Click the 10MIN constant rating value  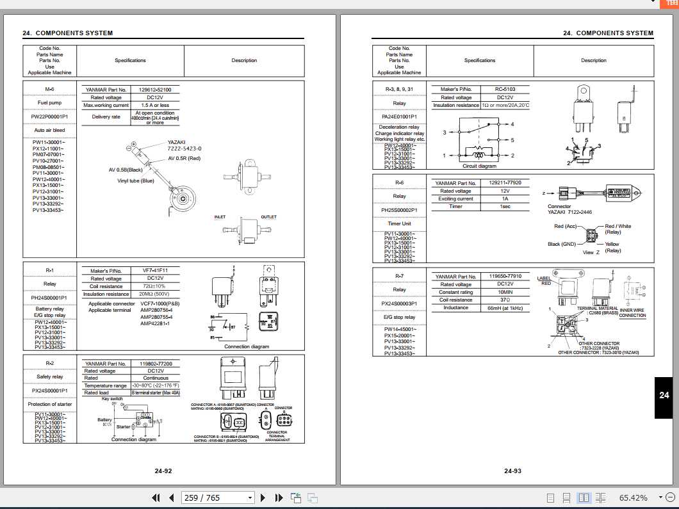pos(505,292)
